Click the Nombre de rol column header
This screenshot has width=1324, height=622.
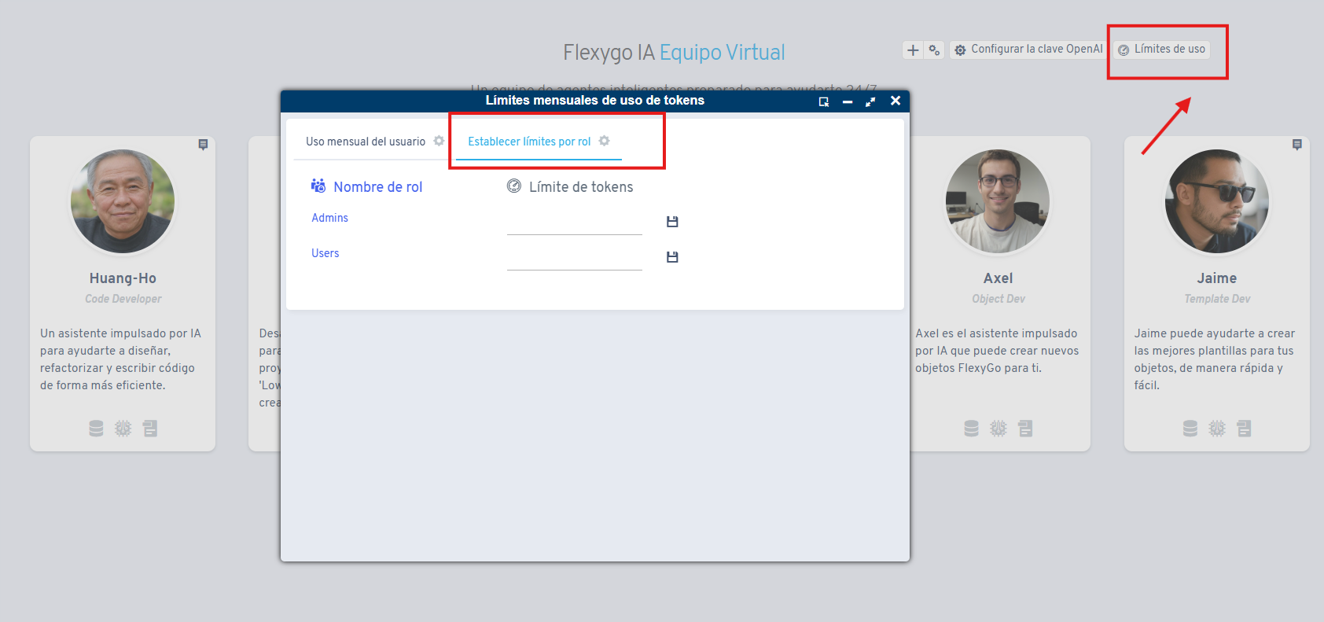coord(377,187)
